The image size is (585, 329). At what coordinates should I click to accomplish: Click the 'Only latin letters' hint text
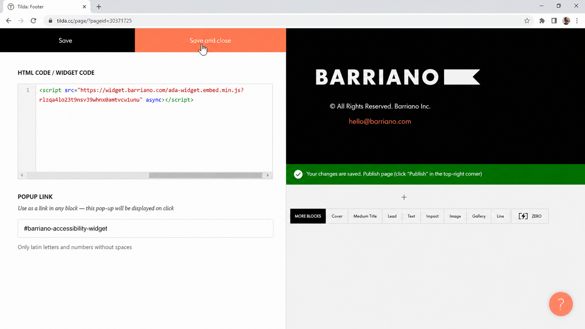click(75, 247)
